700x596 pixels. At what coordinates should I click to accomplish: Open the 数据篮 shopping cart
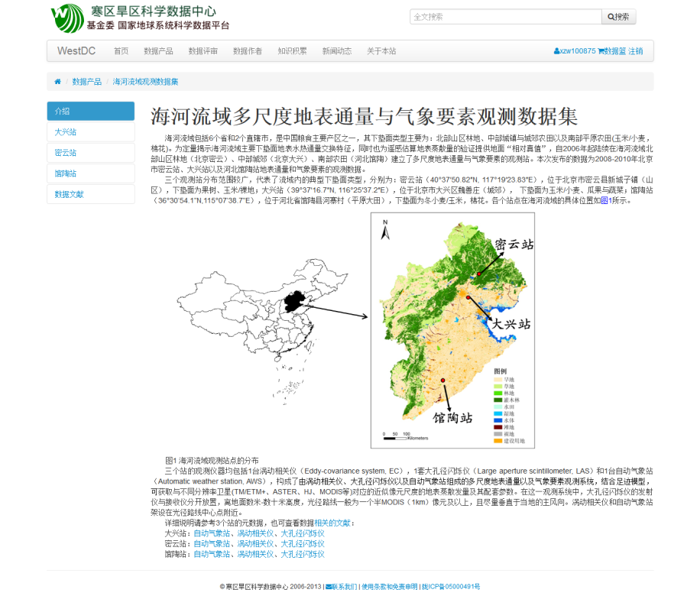[x=611, y=51]
